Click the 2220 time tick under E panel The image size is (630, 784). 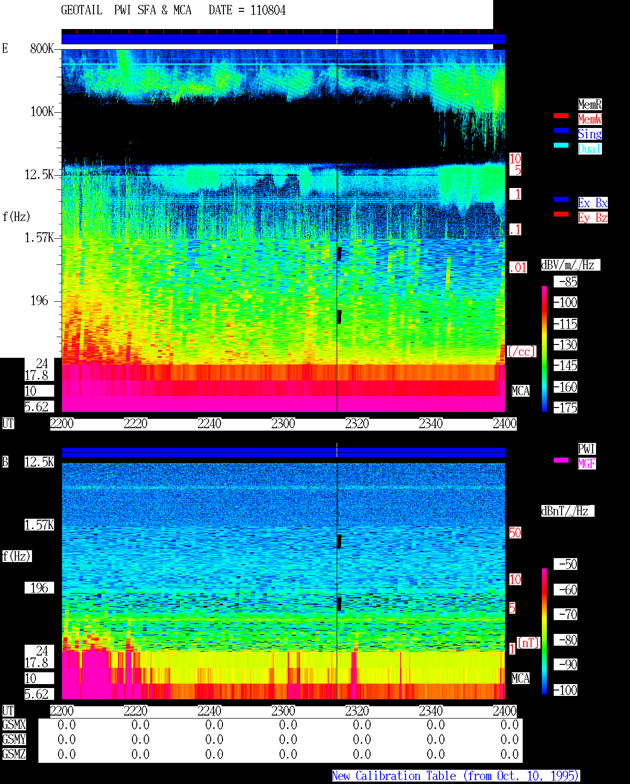[x=135, y=423]
